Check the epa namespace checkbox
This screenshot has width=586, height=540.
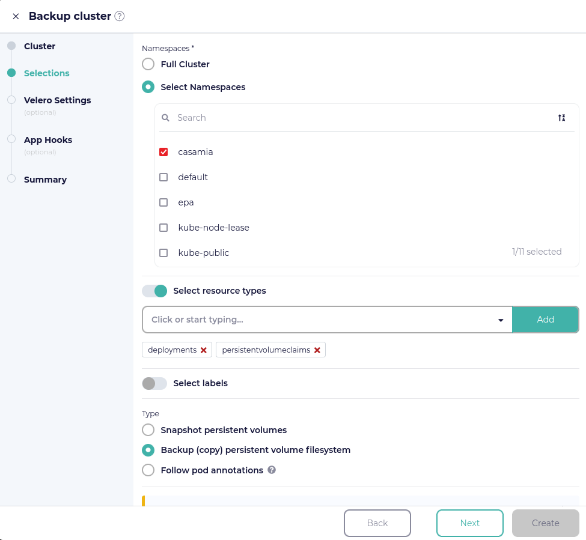163,202
